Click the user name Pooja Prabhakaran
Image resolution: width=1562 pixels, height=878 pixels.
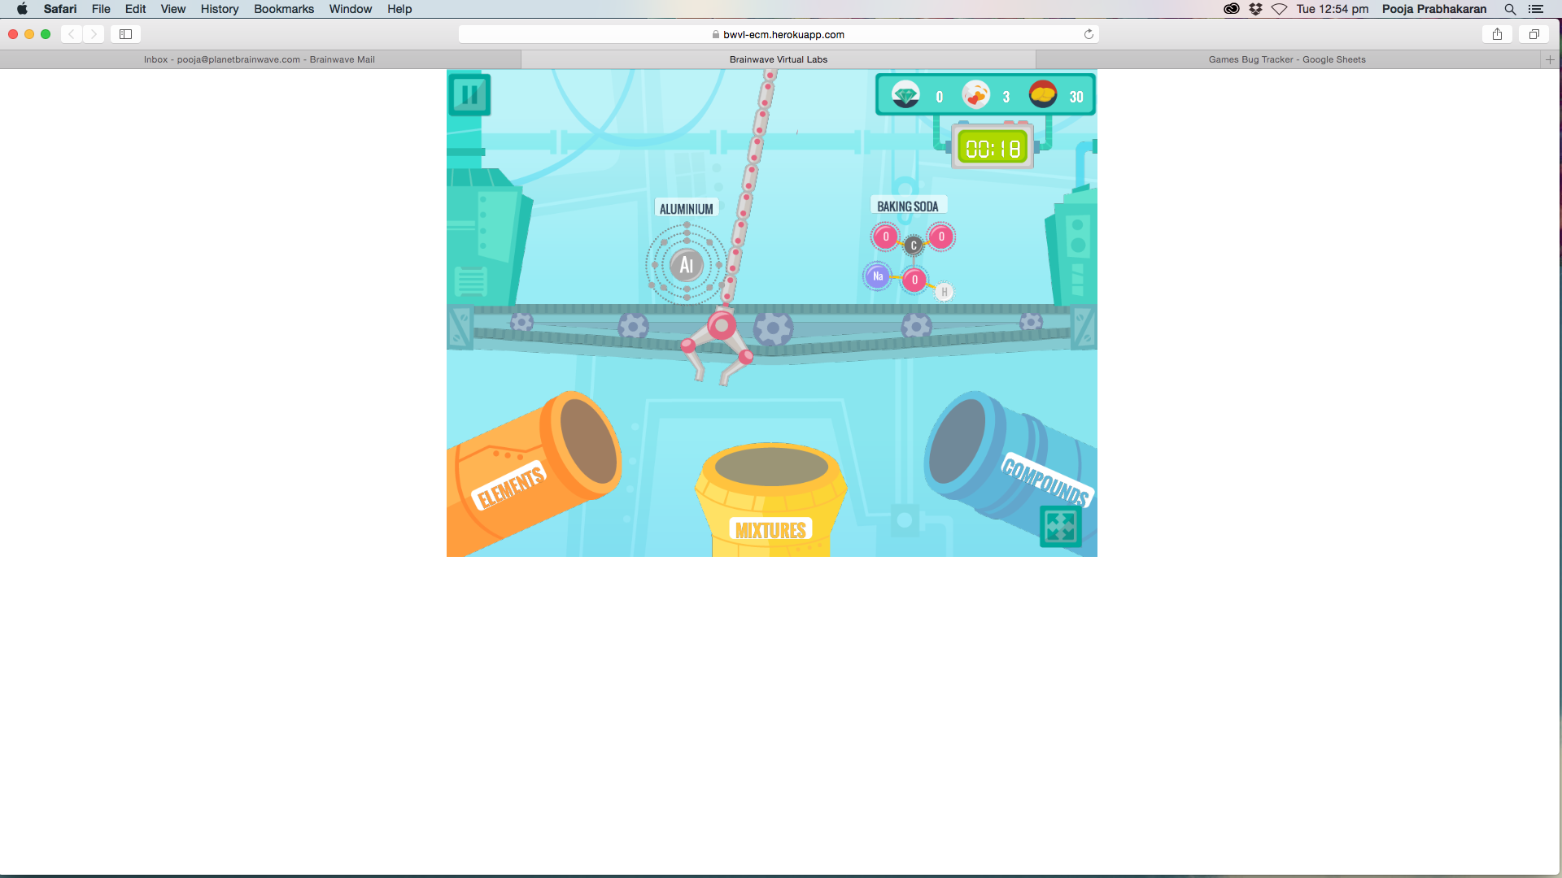coord(1434,9)
